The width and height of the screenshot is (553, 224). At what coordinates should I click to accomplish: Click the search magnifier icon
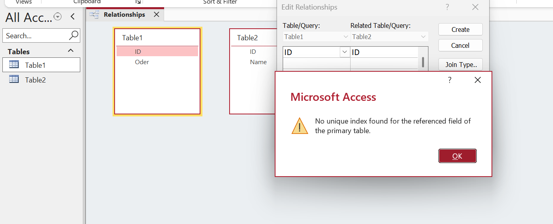(74, 35)
